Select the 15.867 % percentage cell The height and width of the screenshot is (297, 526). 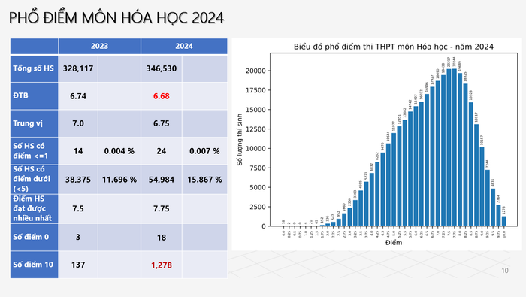pos(204,180)
